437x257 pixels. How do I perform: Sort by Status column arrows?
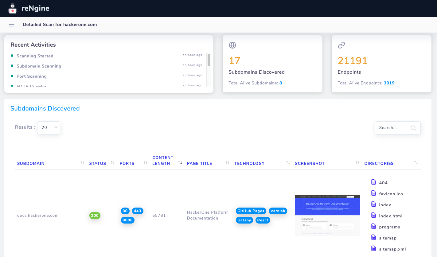pyautogui.click(x=113, y=162)
